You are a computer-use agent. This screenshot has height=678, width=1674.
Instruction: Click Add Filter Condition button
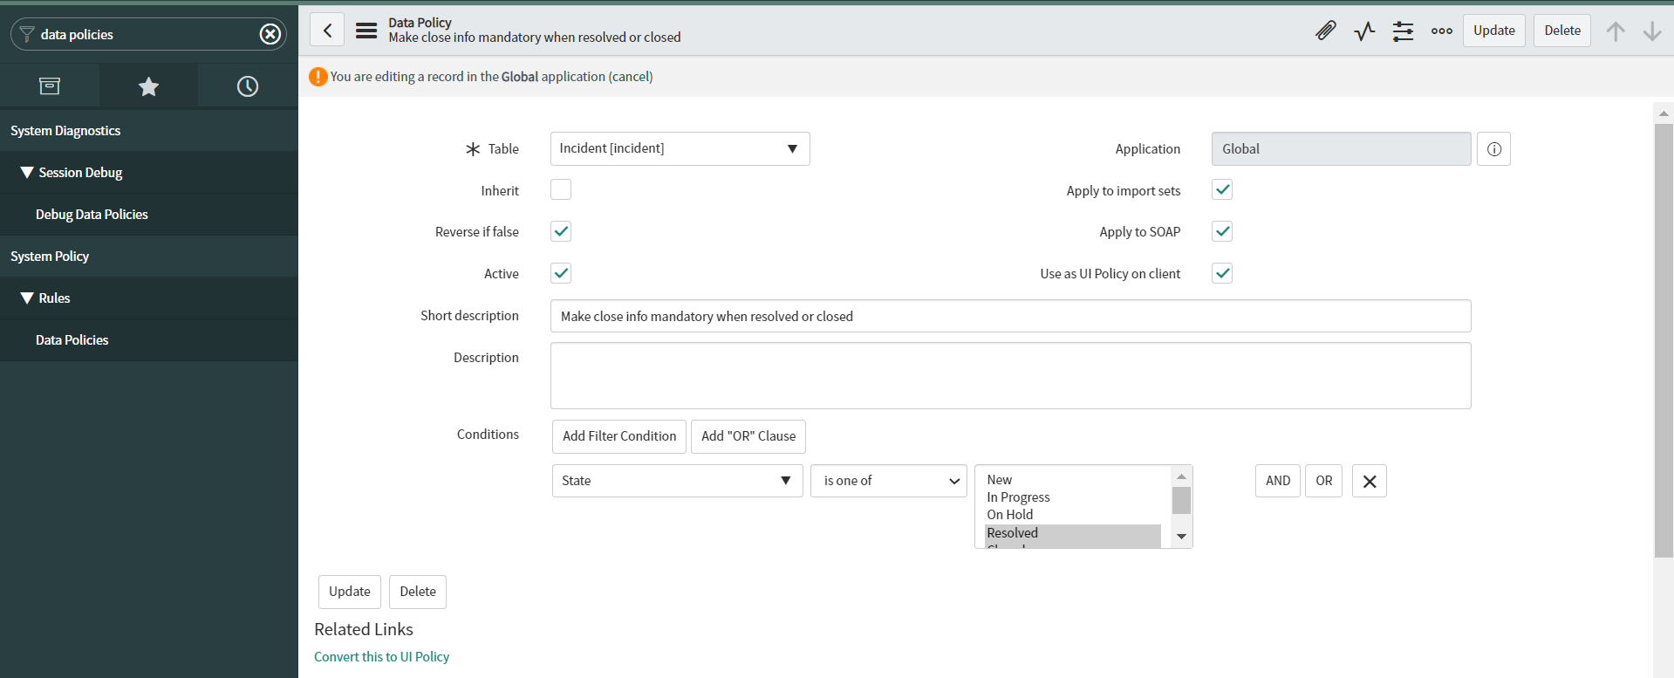pyautogui.click(x=619, y=436)
